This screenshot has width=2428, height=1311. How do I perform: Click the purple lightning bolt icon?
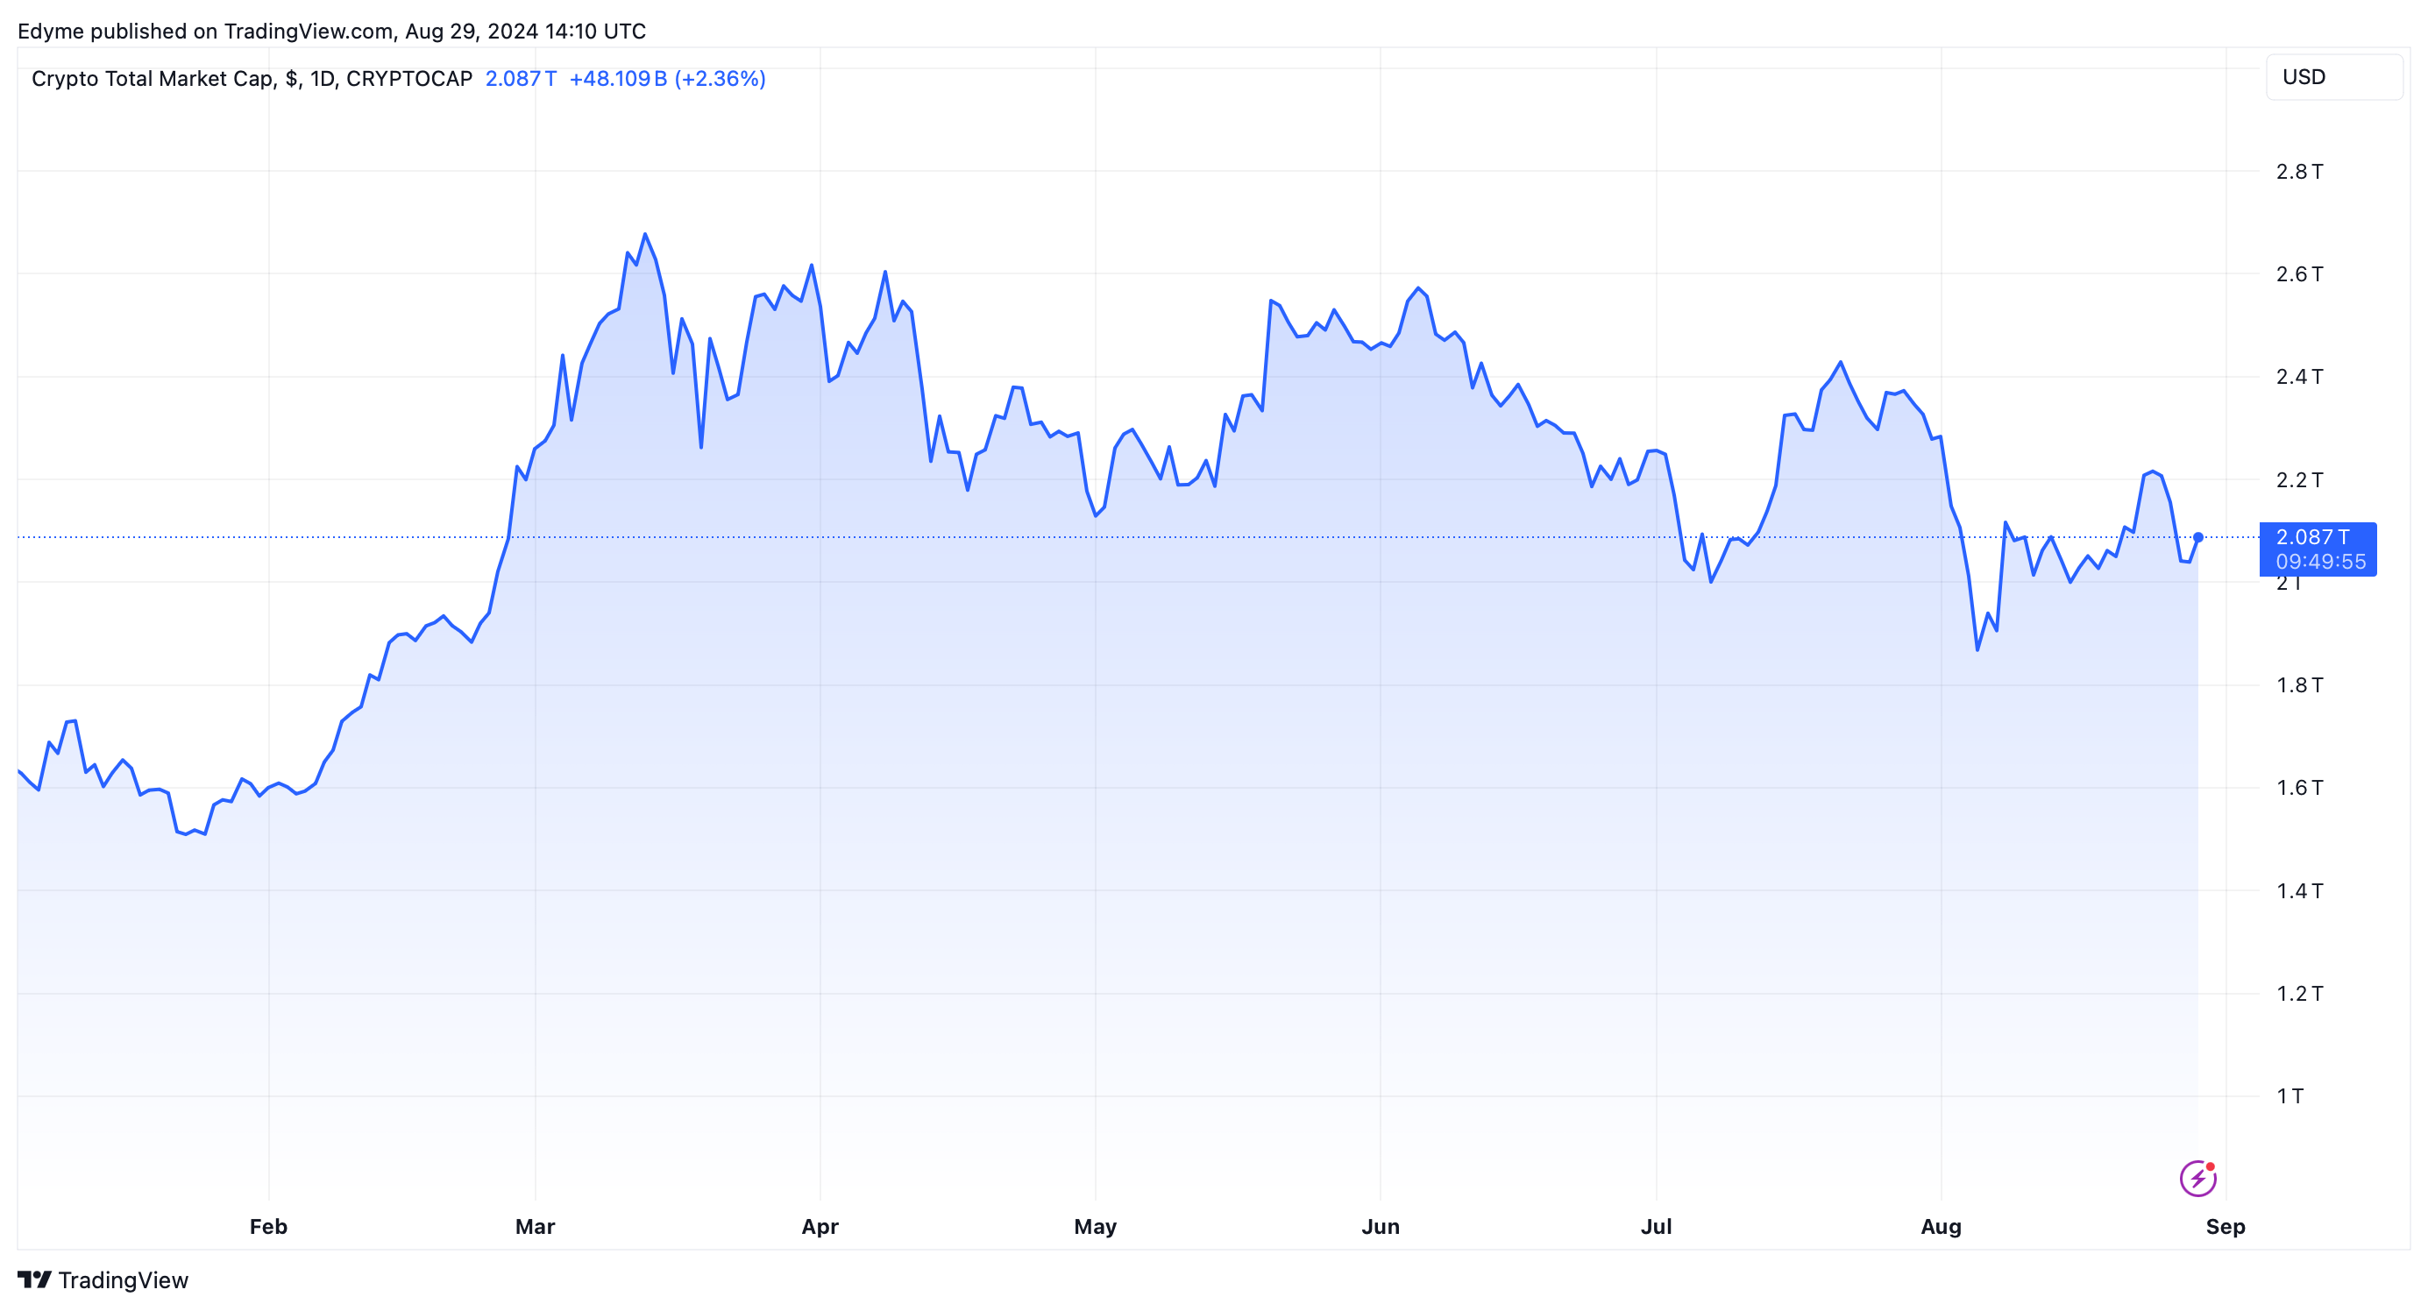pyautogui.click(x=2197, y=1178)
